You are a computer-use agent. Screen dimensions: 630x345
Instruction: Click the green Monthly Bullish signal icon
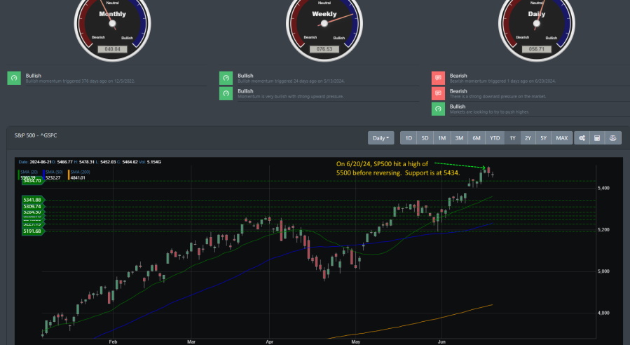[14, 78]
